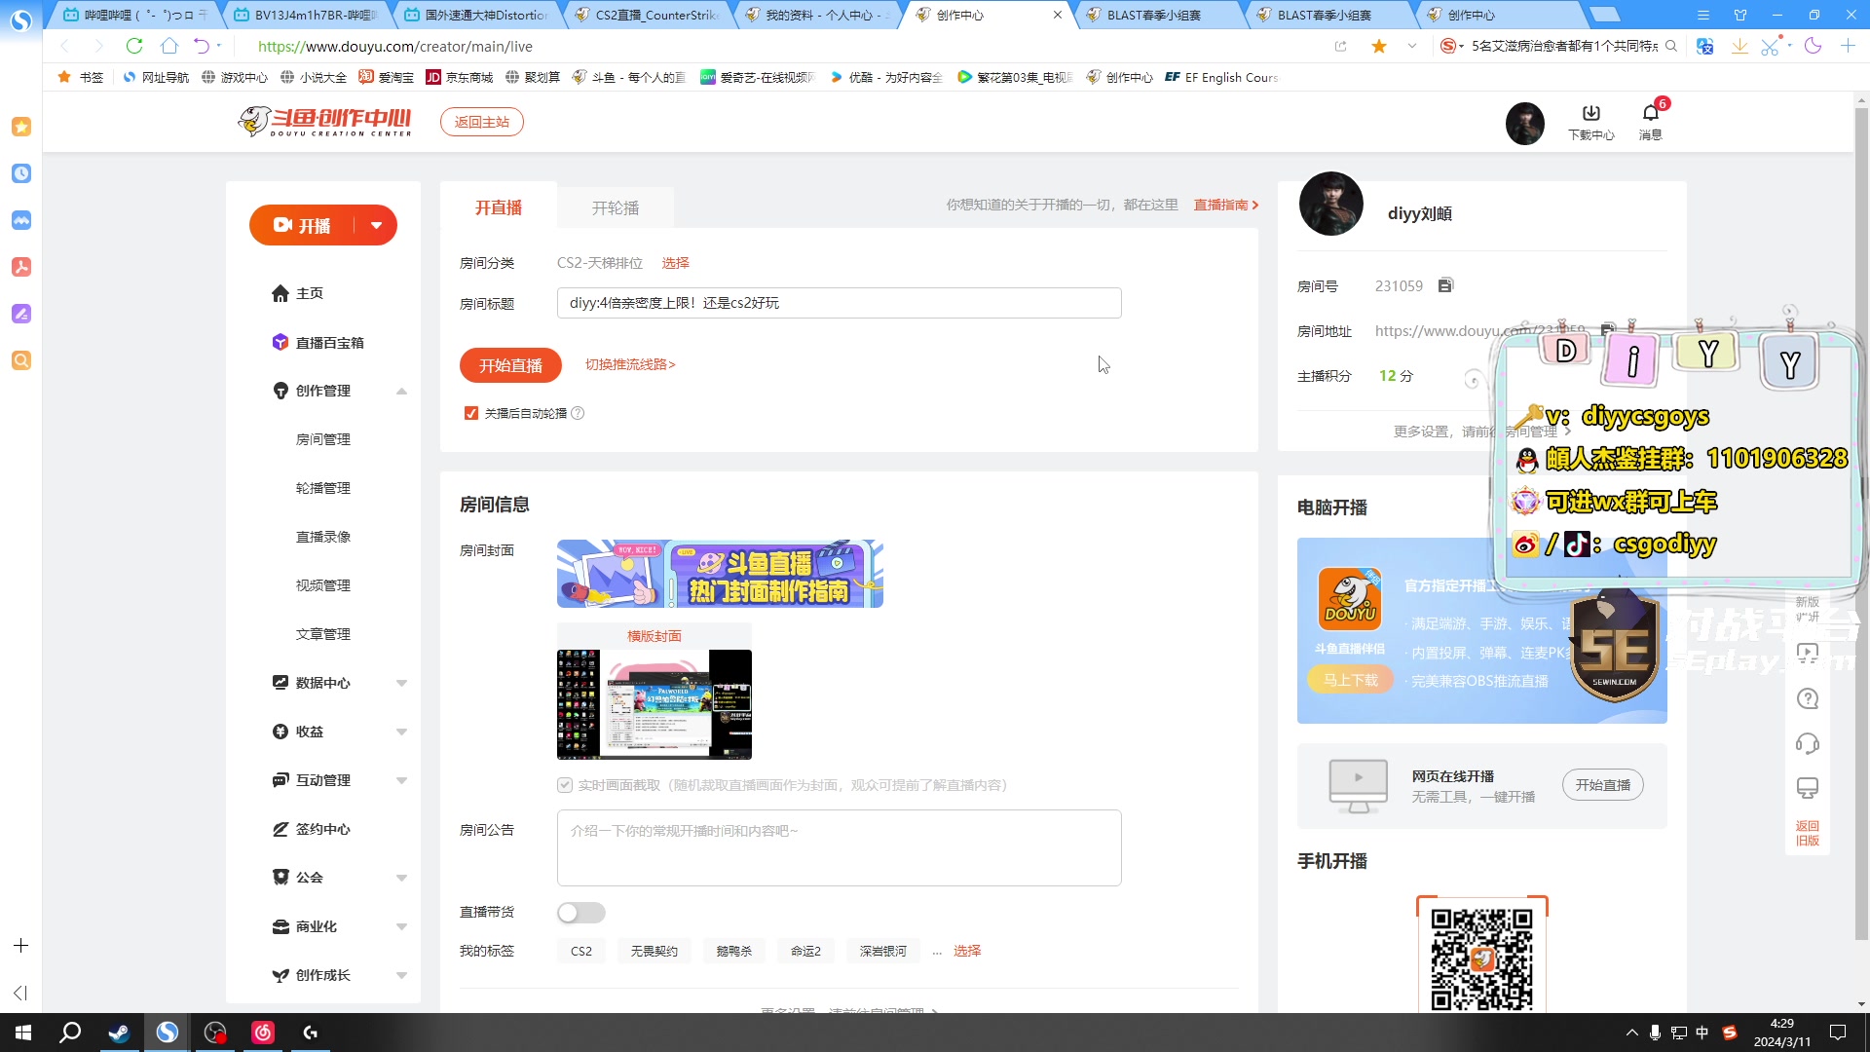Open the 签约中心 signing center in sidebar
This screenshot has height=1052, width=1870.
[321, 829]
